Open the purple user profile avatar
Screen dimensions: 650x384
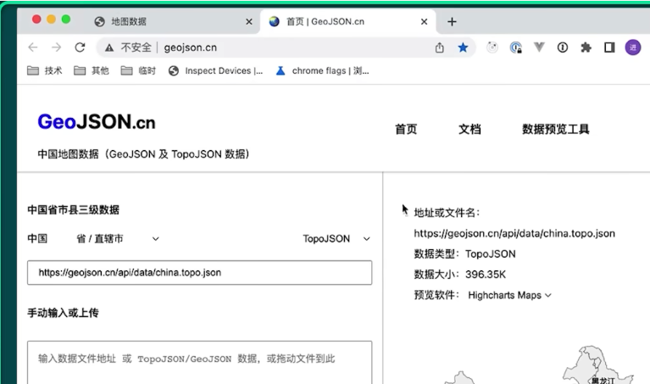(x=632, y=47)
